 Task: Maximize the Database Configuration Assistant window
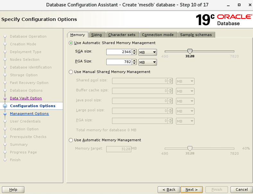239,5
